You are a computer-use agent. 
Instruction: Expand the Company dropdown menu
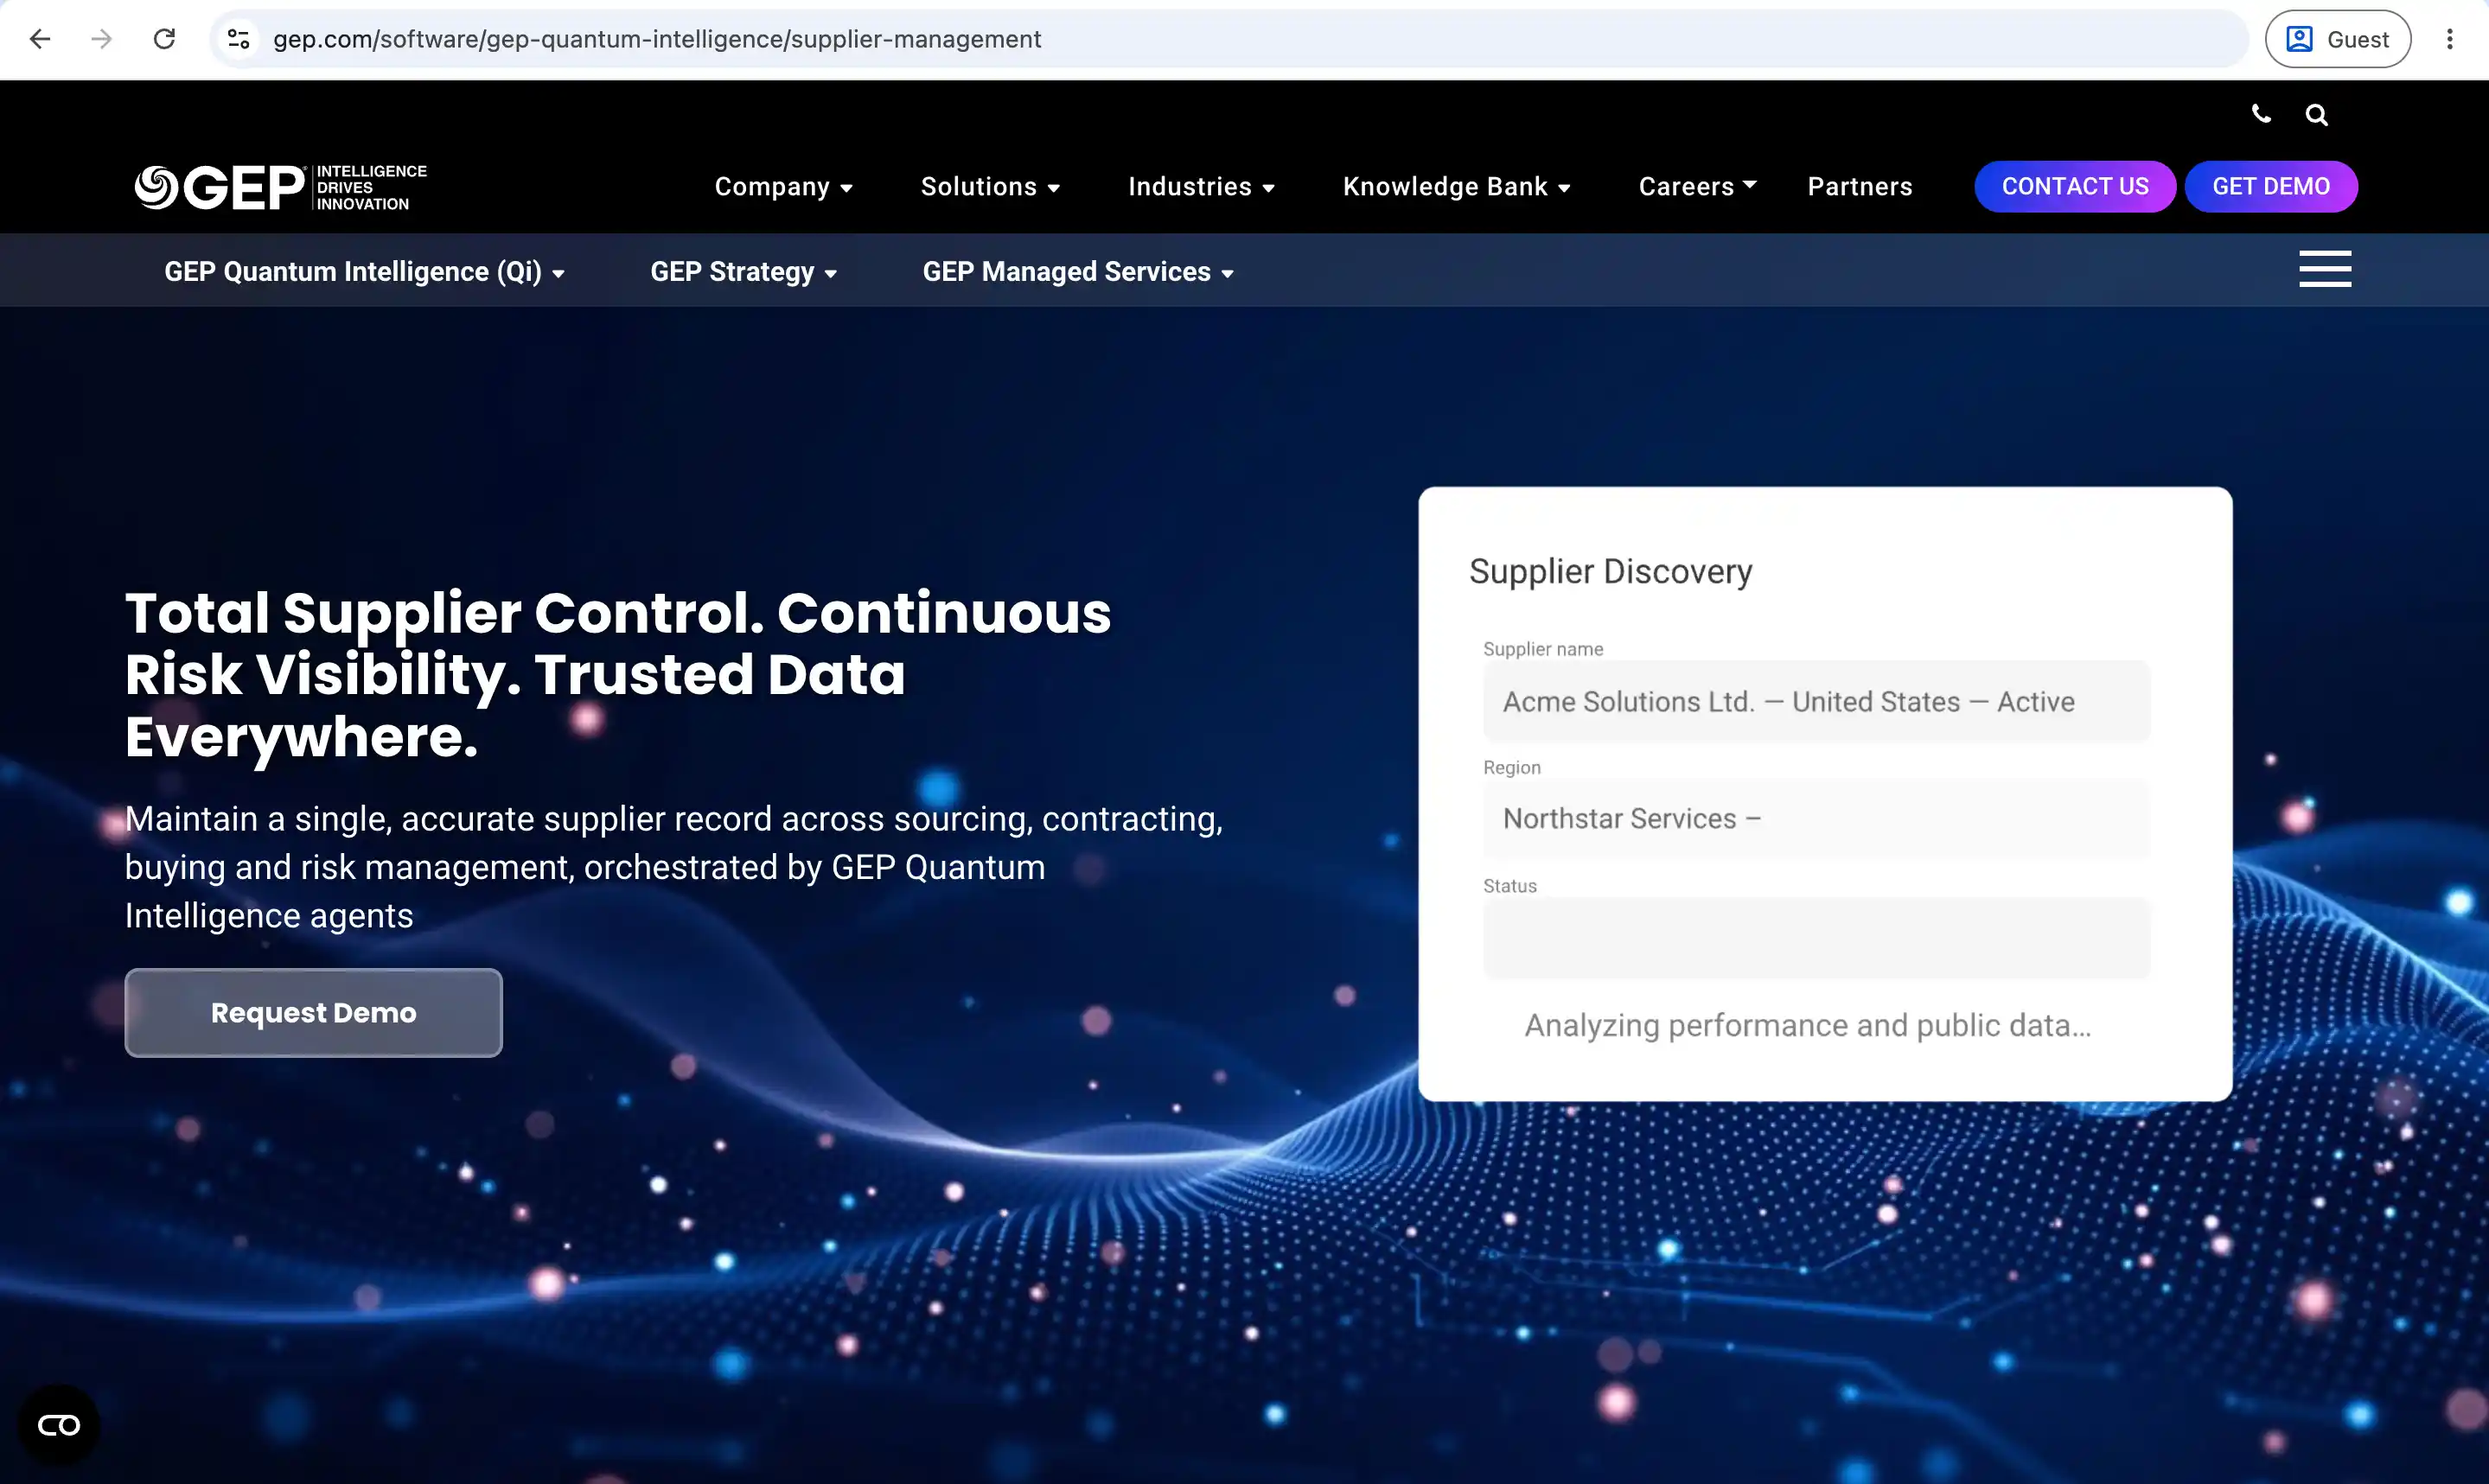click(783, 187)
